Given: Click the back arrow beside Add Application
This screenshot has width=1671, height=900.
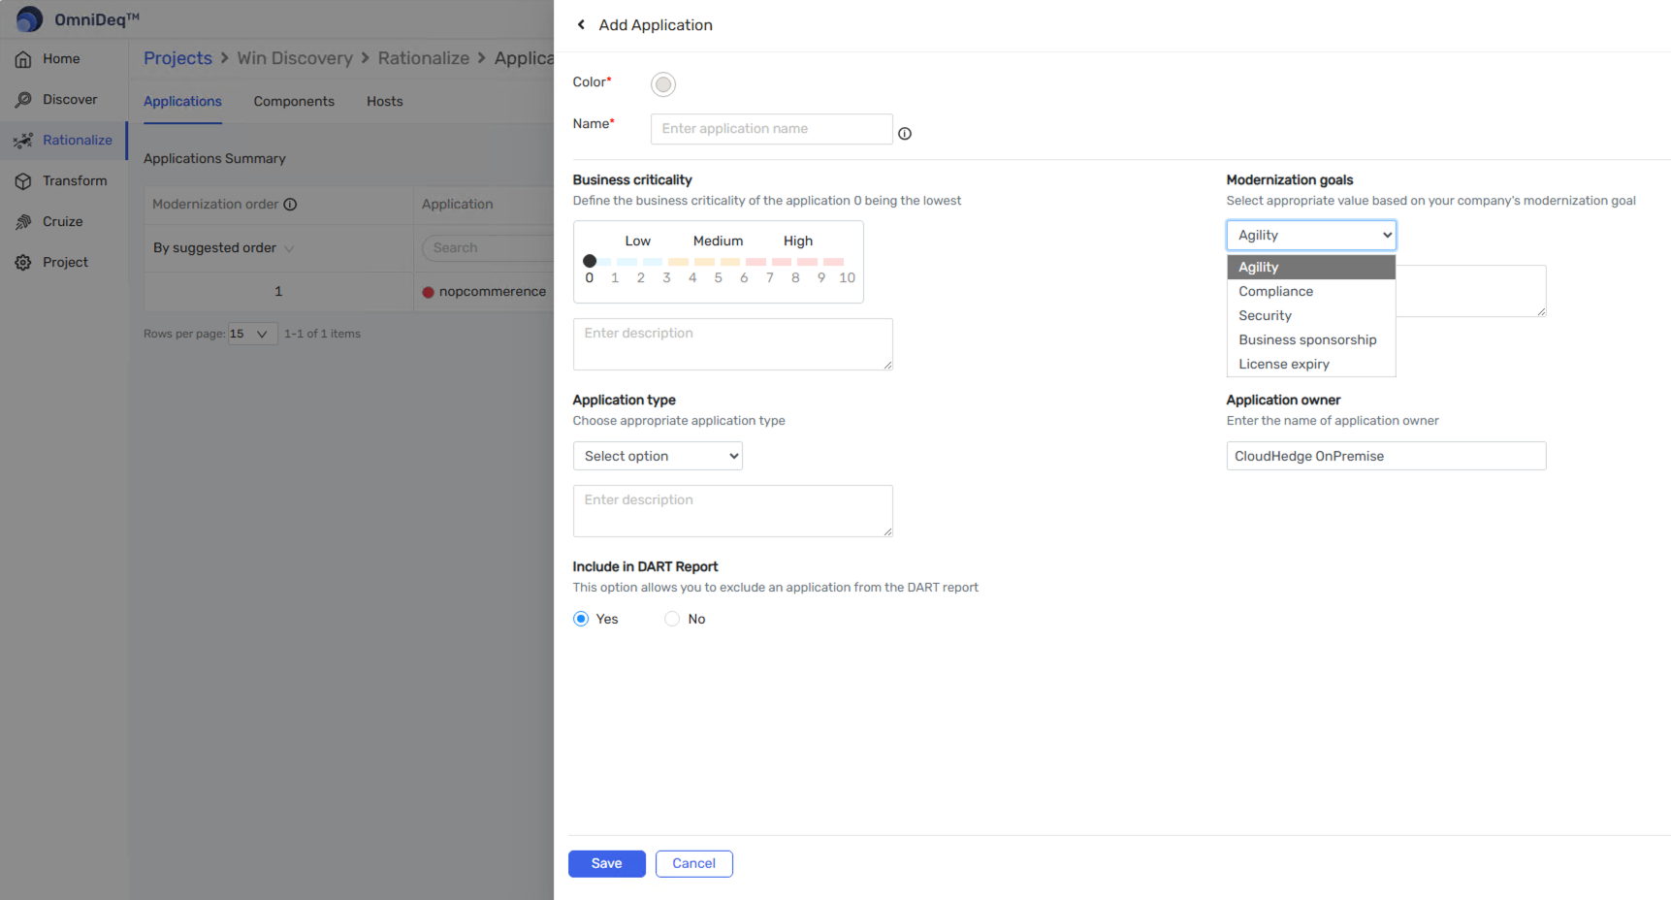Looking at the screenshot, I should (580, 24).
